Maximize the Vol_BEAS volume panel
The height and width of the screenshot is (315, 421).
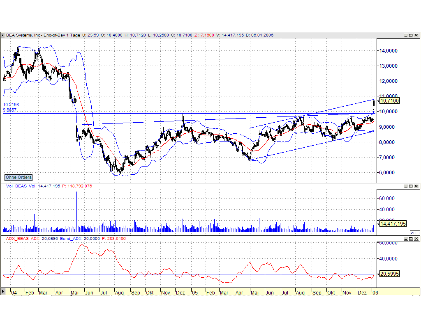(411, 186)
